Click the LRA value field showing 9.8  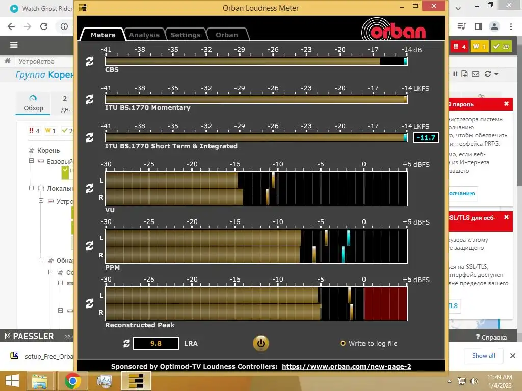[x=156, y=344]
